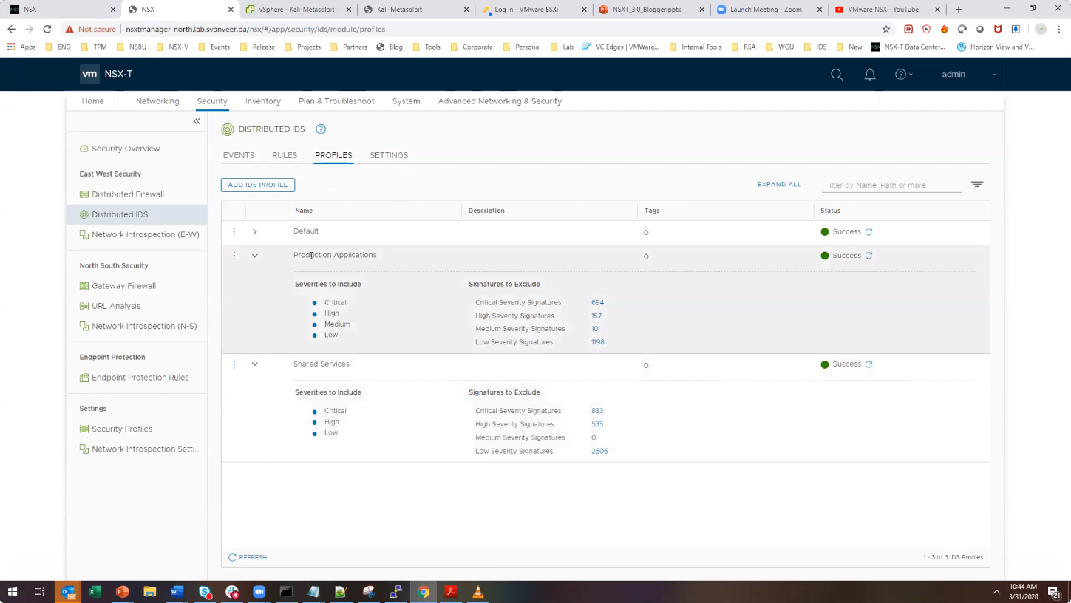Click the 694 critical severity signatures link

click(x=597, y=302)
